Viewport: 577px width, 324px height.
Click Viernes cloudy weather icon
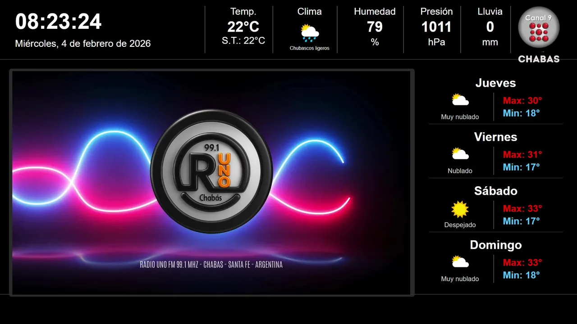[x=460, y=154]
